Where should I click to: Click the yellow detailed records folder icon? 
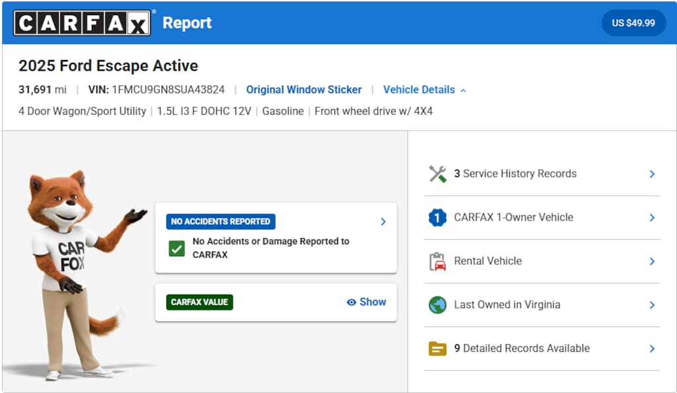438,349
